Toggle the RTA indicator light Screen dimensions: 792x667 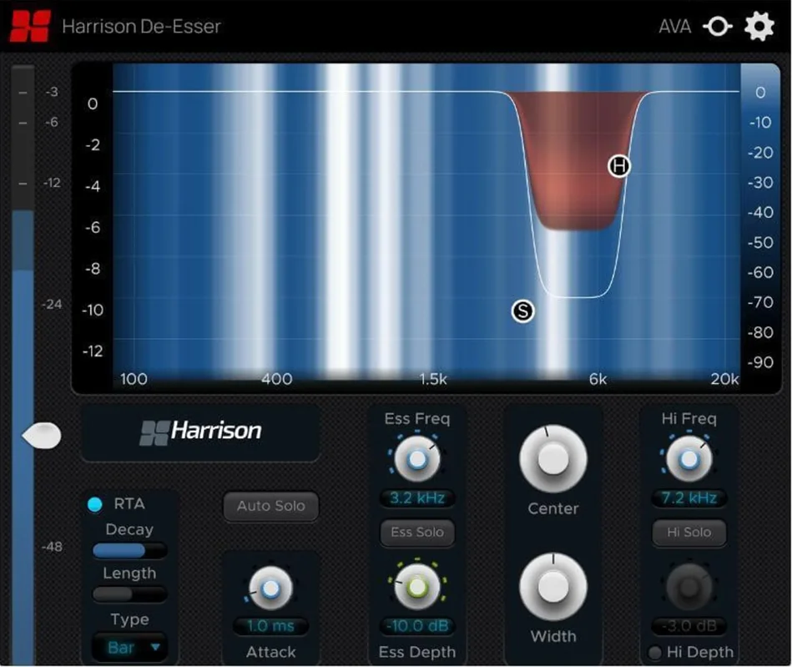click(x=95, y=503)
